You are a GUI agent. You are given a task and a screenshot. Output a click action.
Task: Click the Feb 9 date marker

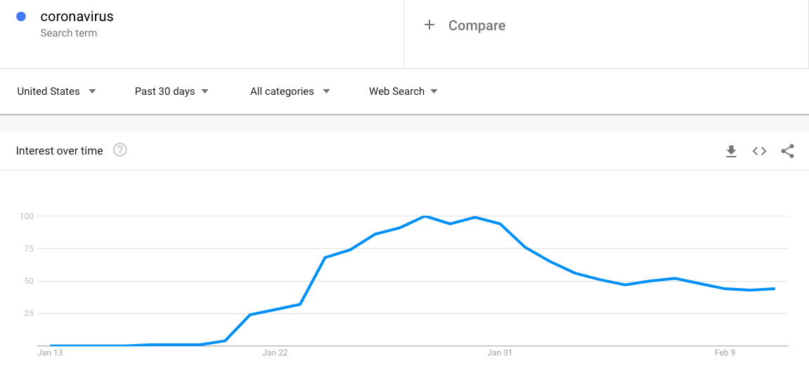coord(725,353)
